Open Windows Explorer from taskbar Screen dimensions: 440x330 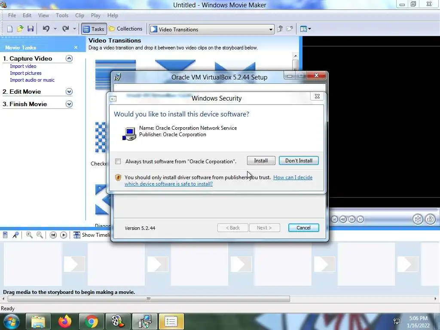coord(38,321)
